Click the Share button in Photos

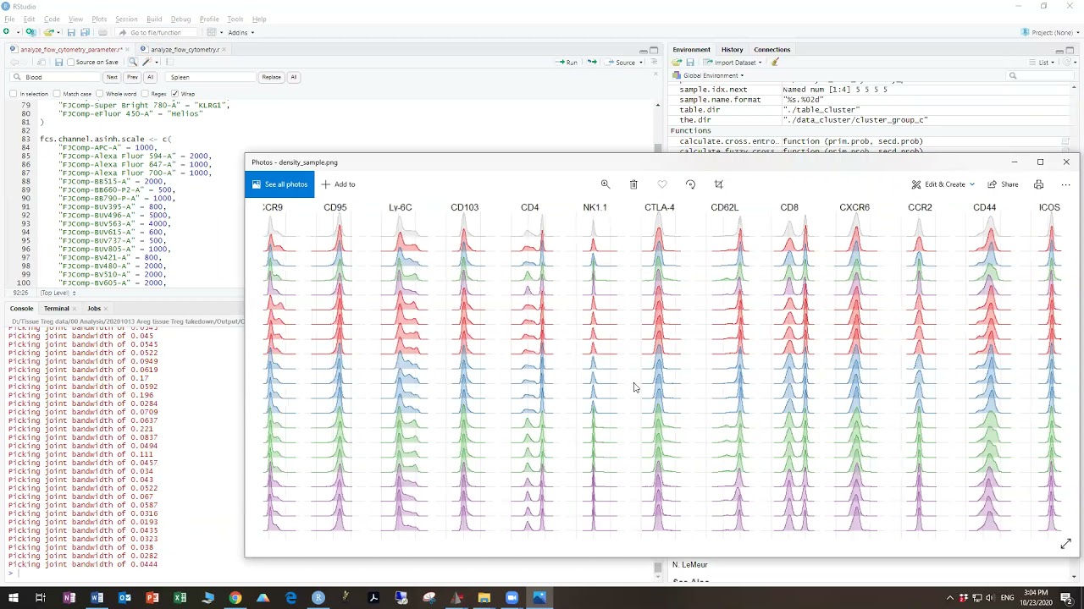1003,184
